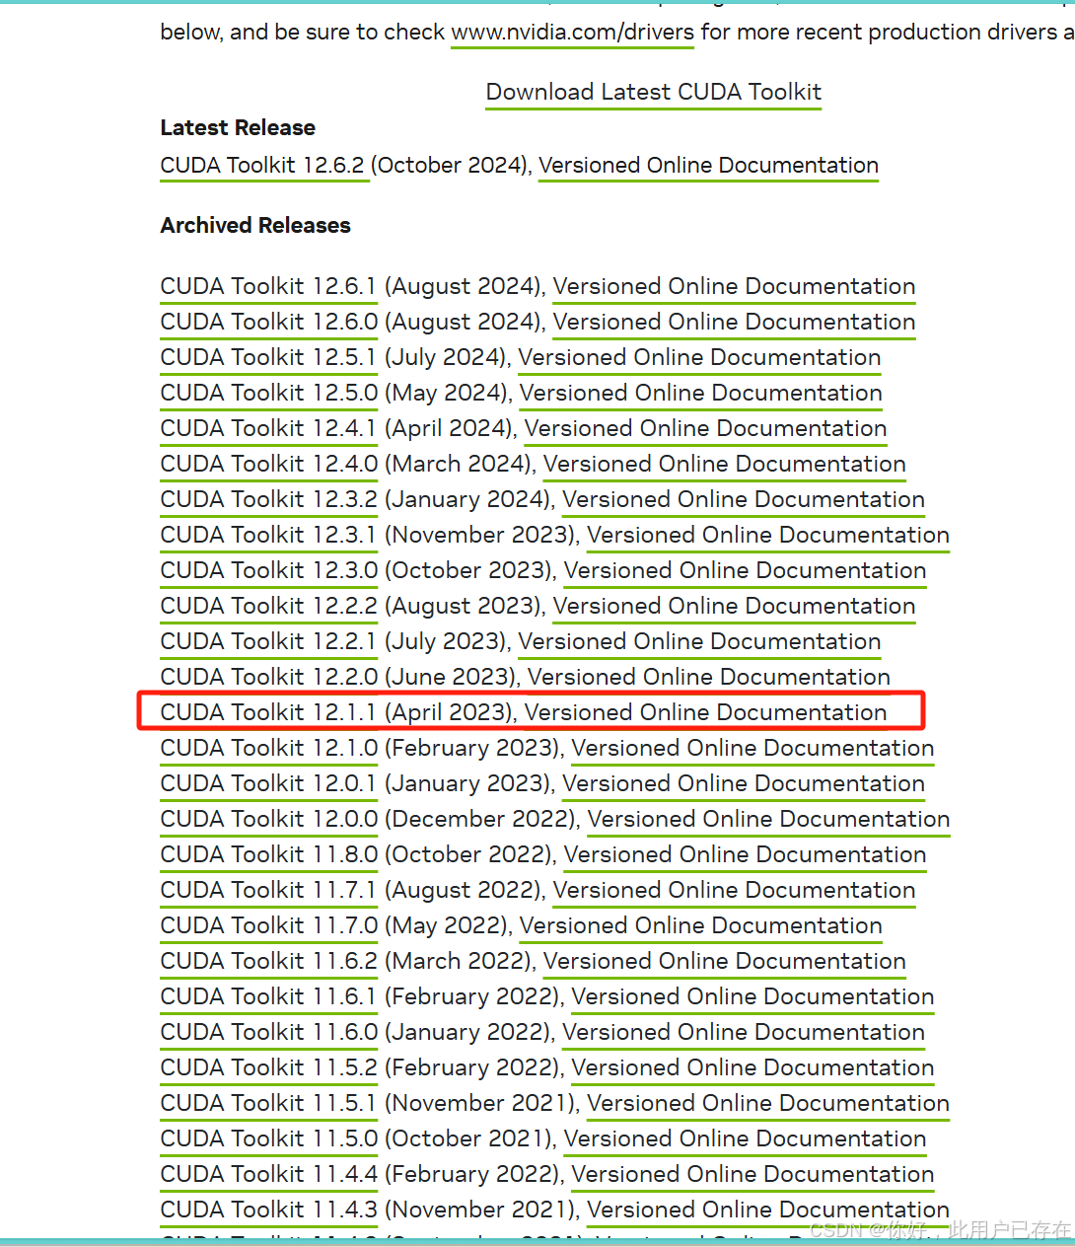This screenshot has height=1247, width=1075.
Task: Open documentation link beside CUDA Toolkit 11.6.2
Action: [725, 961]
